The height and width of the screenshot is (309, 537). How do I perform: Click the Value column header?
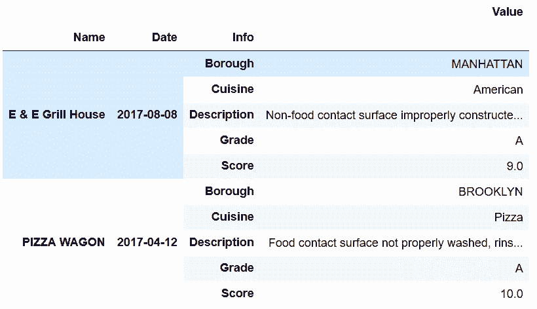pos(508,12)
